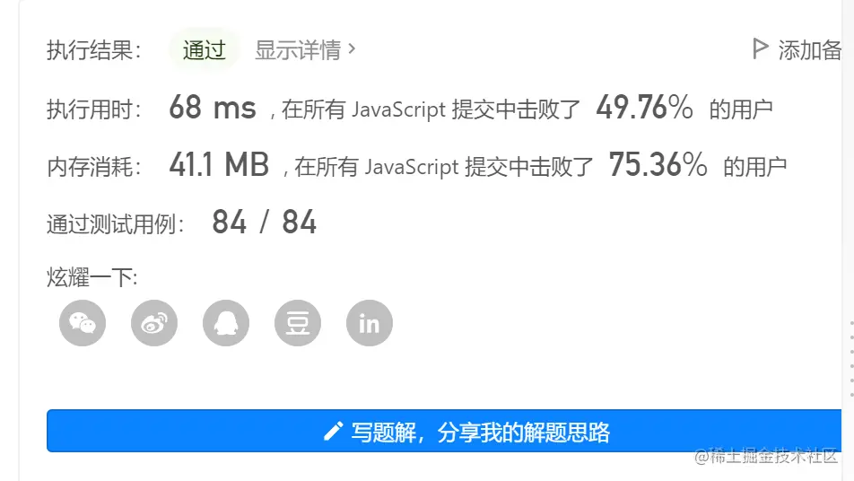Share result via the QQ penguin icon
The height and width of the screenshot is (481, 854).
pyautogui.click(x=226, y=323)
